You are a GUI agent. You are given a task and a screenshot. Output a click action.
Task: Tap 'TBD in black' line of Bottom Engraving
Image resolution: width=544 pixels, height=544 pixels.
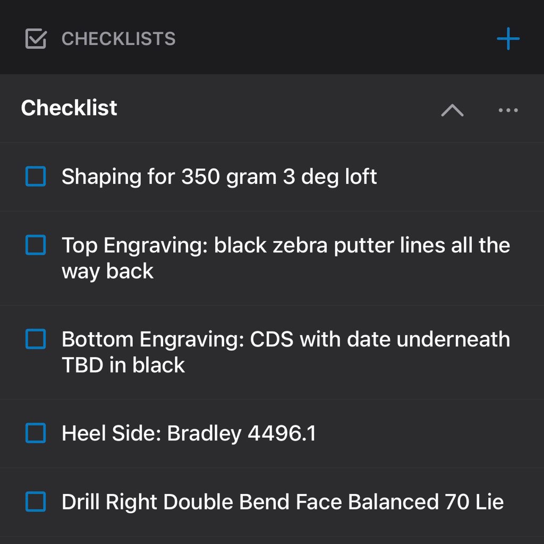point(123,365)
